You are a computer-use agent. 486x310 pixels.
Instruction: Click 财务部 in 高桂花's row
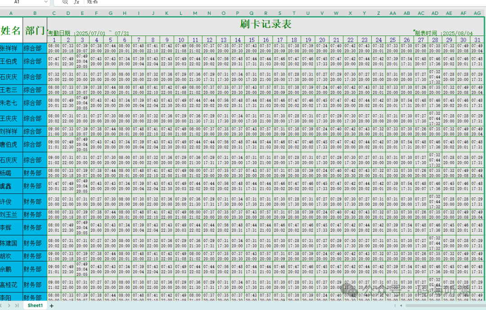click(x=35, y=285)
